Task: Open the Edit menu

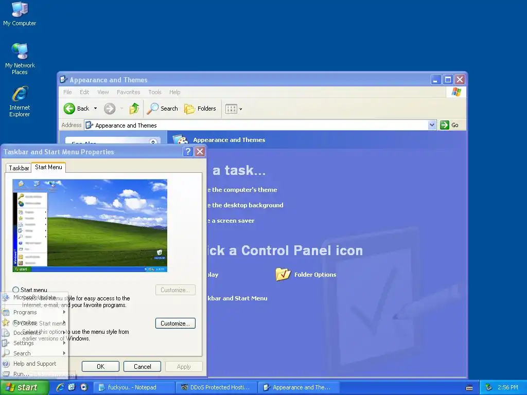Action: pyautogui.click(x=84, y=92)
